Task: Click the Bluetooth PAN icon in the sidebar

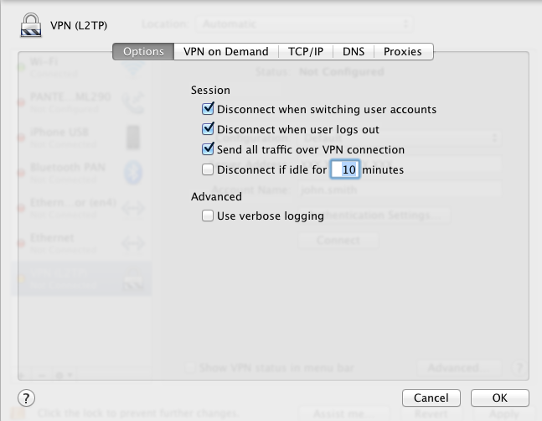Action: tap(132, 172)
